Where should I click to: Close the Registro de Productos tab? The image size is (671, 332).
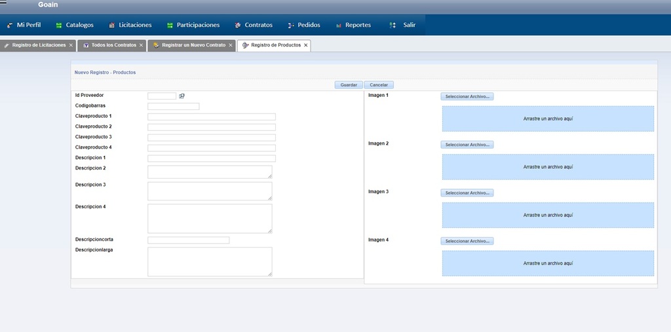coord(305,45)
